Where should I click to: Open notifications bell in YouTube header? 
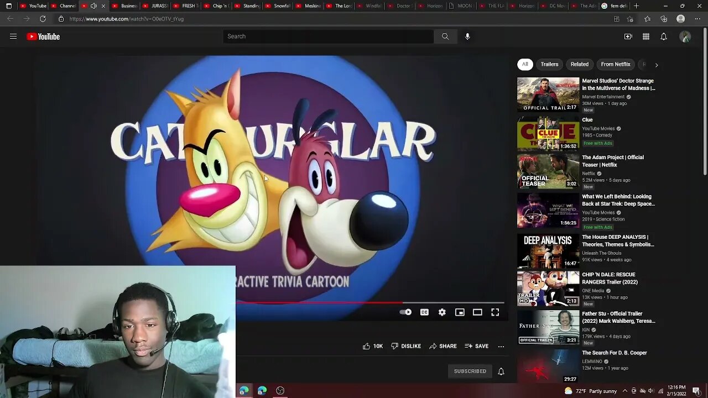(664, 36)
